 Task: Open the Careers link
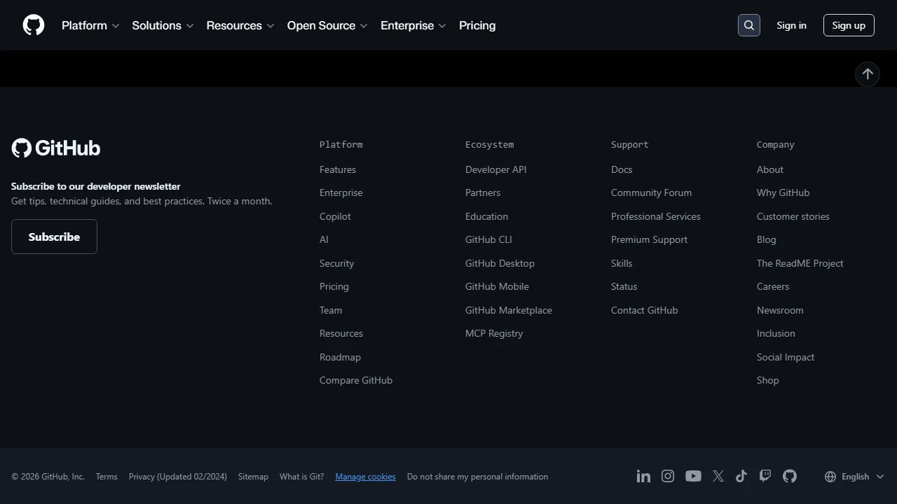click(773, 286)
